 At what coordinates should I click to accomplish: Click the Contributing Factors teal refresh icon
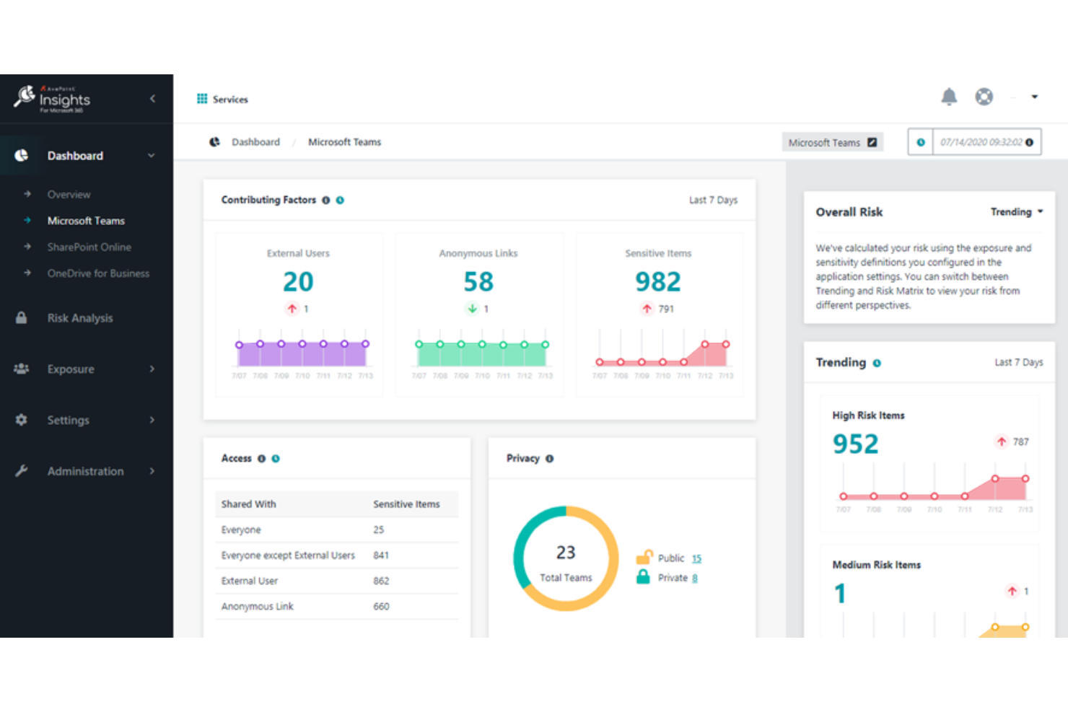tap(340, 201)
